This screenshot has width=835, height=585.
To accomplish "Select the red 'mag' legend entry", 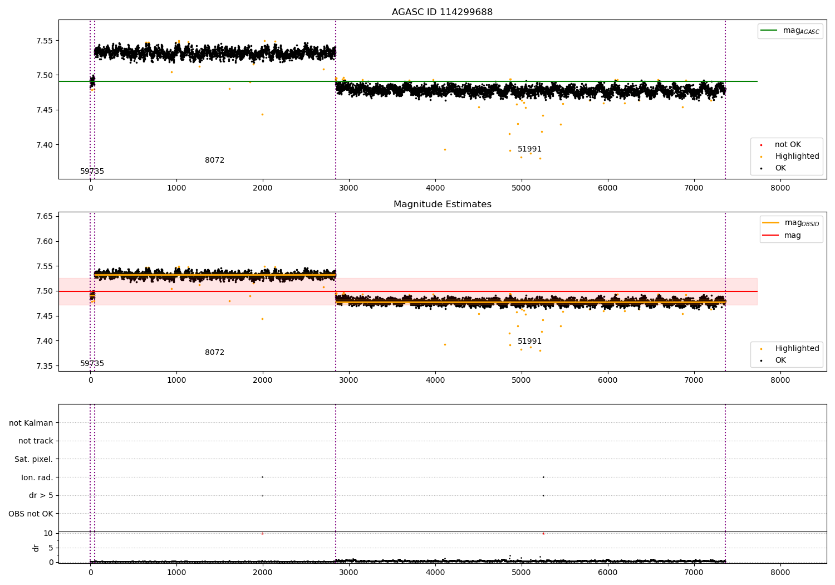I will (x=782, y=236).
